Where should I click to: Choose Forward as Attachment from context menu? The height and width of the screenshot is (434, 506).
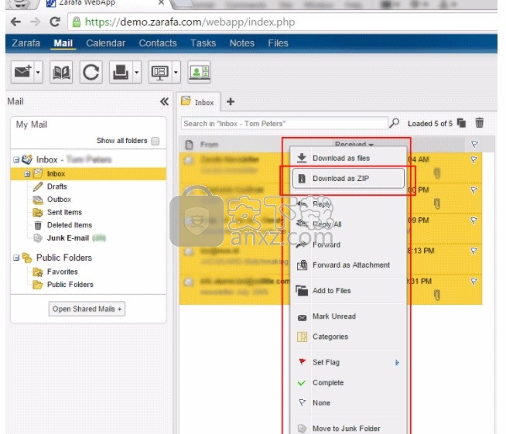(x=350, y=265)
